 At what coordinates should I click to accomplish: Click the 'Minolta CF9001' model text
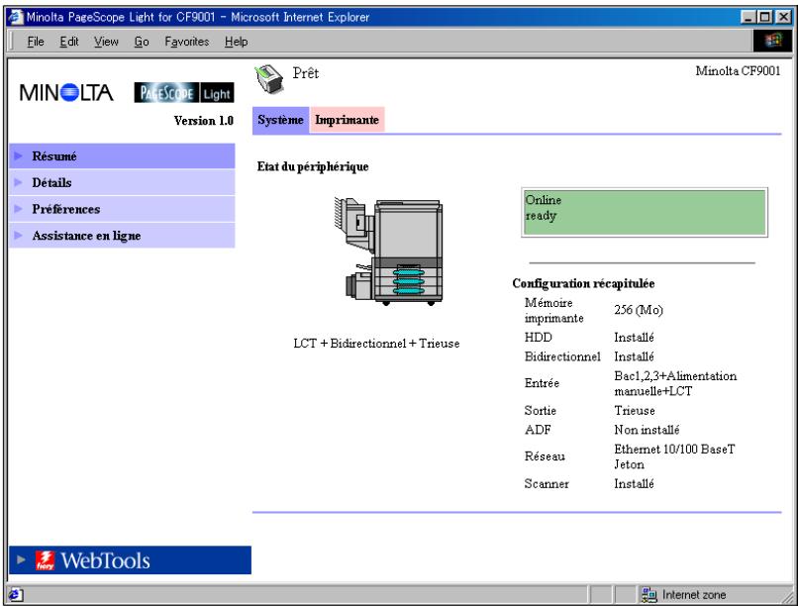pos(738,71)
